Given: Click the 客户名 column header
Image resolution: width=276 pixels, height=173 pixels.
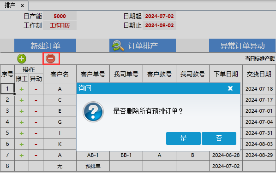Looking at the screenshot, I should [60, 74].
